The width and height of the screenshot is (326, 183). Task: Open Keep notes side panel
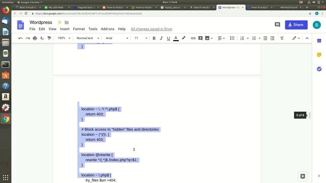coord(319,55)
